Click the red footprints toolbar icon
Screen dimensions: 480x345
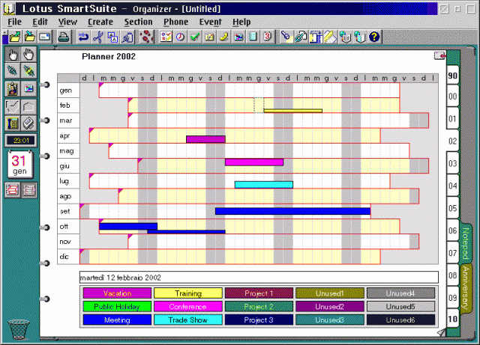pyautogui.click(x=146, y=37)
